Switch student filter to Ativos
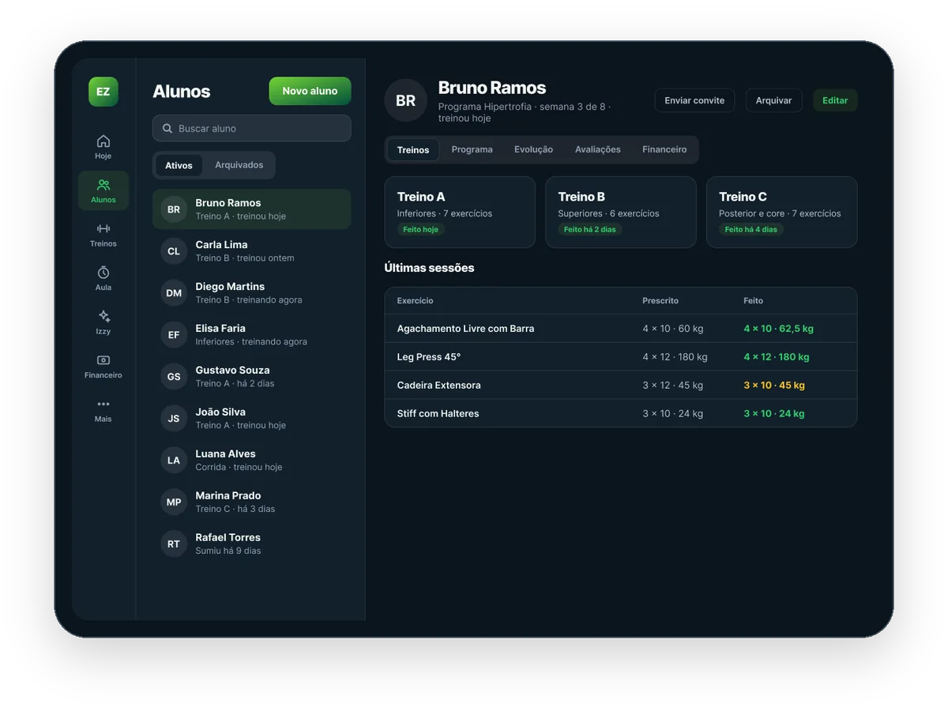The height and width of the screenshot is (719, 948). pos(179,165)
